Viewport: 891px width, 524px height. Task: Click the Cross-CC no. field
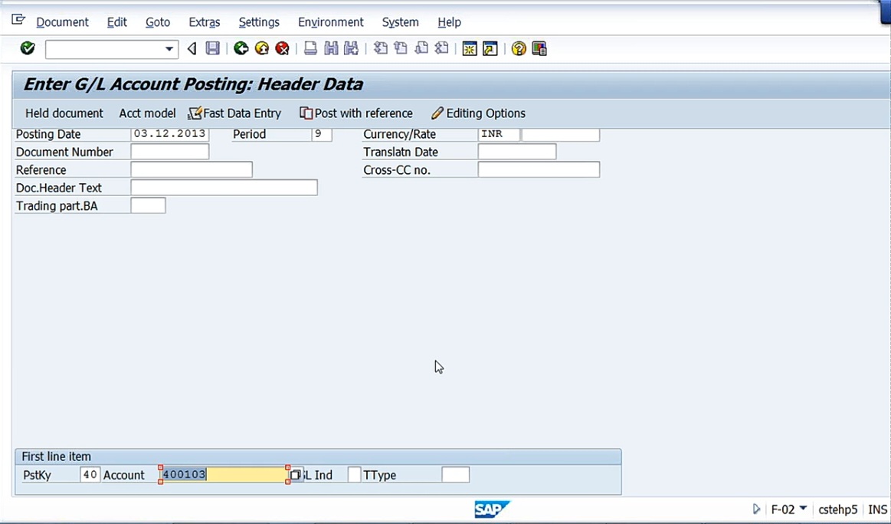[539, 169]
